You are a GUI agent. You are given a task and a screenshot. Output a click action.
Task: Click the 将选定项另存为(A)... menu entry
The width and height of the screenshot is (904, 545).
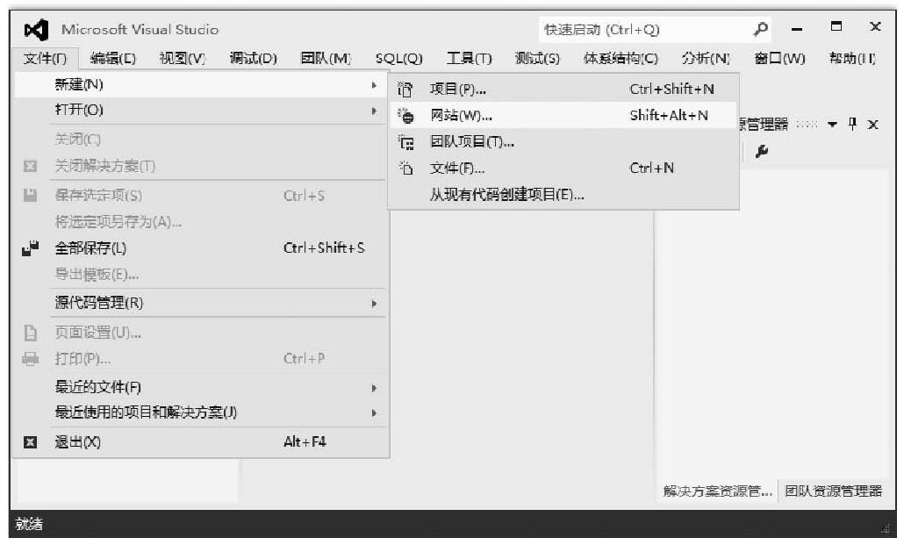click(x=200, y=221)
